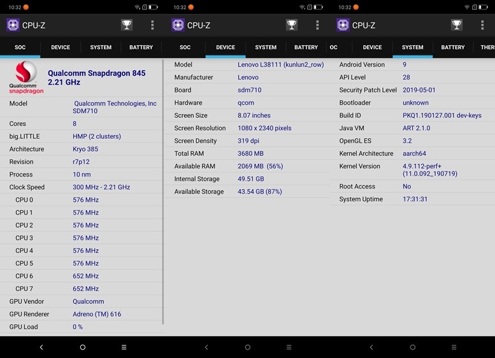Select the CPU 7 row

click(x=82, y=289)
